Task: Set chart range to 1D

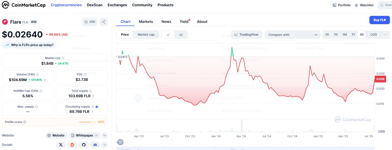Action: 327,35
